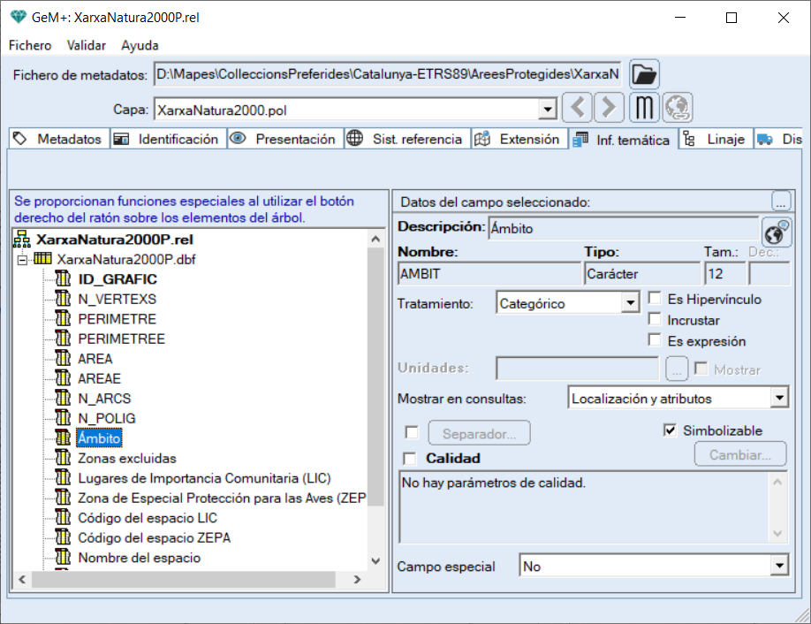Expand the Mostrar en consultas dropdown
811x624 pixels.
click(778, 399)
